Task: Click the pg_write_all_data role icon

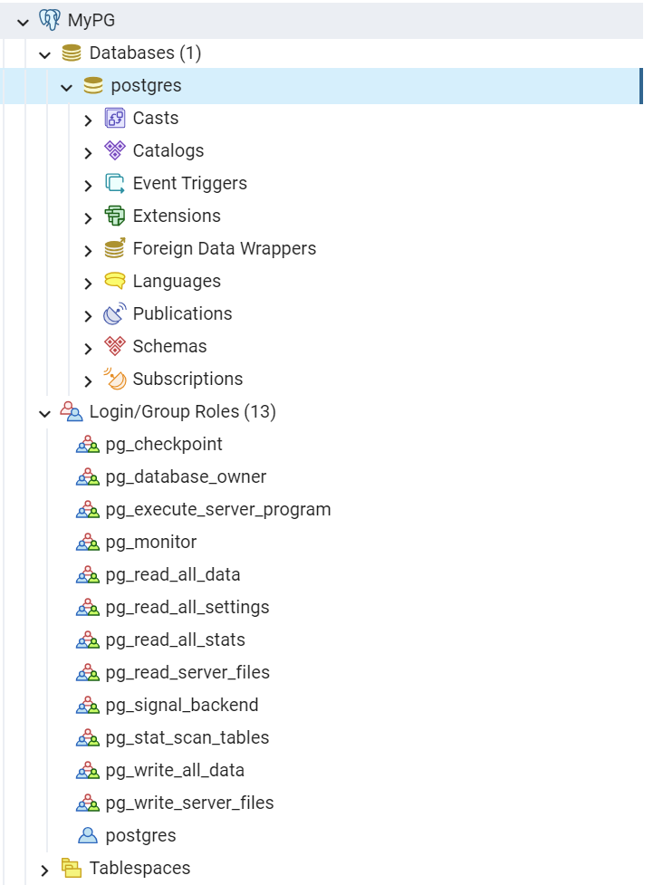Action: pos(88,771)
